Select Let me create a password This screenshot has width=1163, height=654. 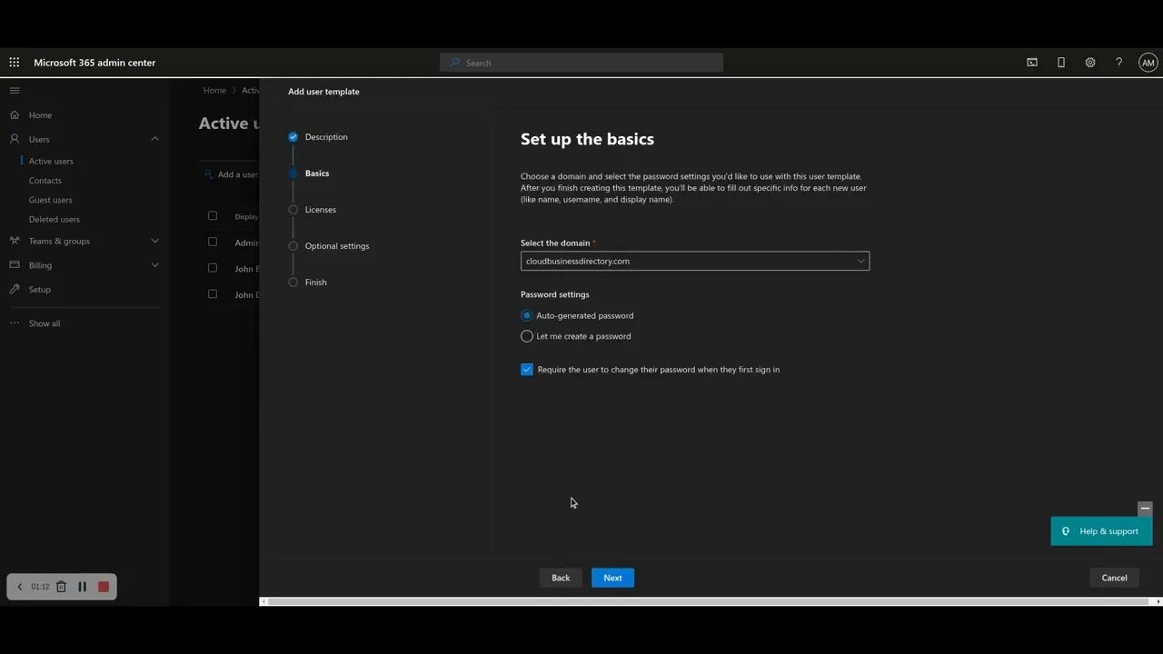click(x=527, y=336)
